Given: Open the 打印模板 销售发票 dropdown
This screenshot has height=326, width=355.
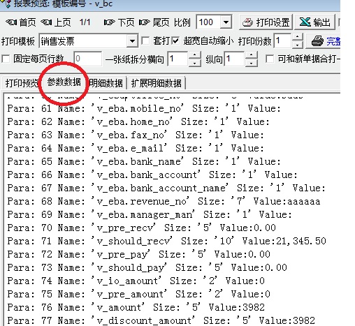Looking at the screenshot, I should click(x=132, y=41).
